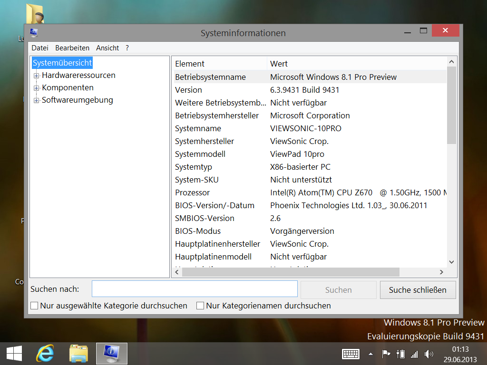
Task: Close the Systeminformationen window
Action: (x=445, y=30)
